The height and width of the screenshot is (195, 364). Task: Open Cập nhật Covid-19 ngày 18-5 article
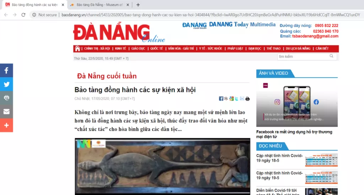point(279,158)
